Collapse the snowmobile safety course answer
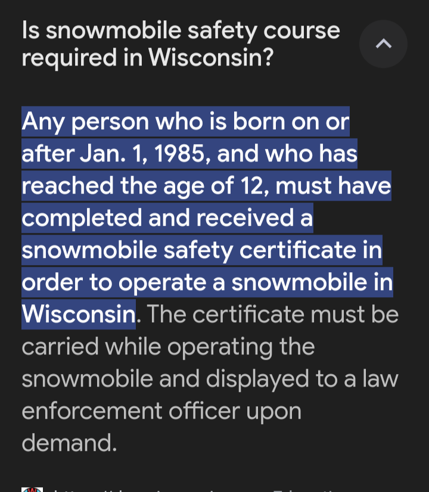The image size is (429, 492). (x=383, y=44)
